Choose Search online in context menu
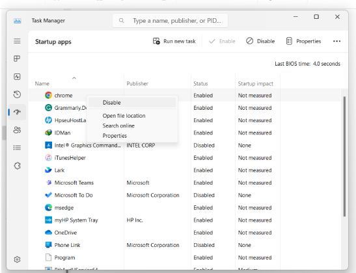 coord(118,126)
